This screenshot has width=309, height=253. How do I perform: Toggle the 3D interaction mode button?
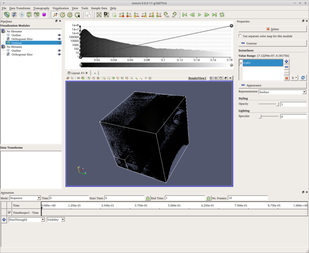tap(78, 78)
